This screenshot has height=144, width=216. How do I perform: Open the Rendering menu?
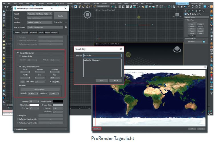70,3
